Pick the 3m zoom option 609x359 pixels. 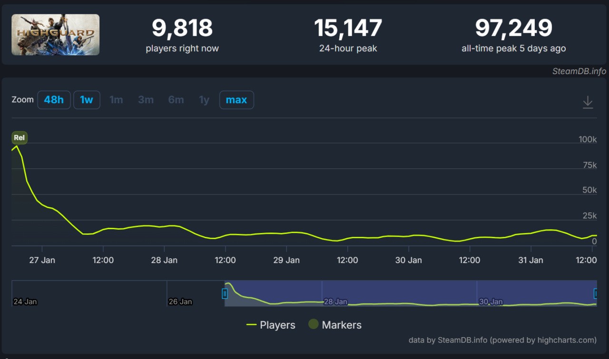(x=146, y=100)
